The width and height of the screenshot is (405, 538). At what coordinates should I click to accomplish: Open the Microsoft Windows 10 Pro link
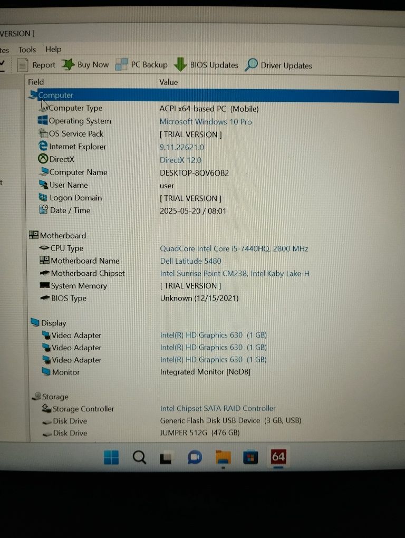tap(206, 122)
